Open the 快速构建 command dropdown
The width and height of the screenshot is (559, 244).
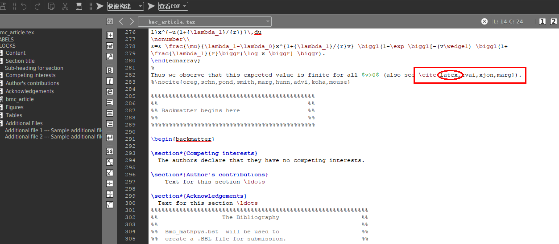(125, 6)
